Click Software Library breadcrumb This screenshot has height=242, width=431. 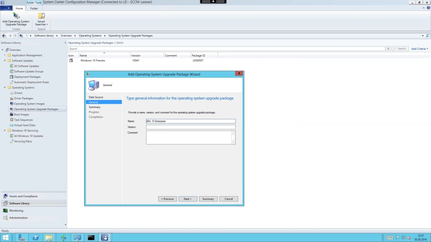44,36
